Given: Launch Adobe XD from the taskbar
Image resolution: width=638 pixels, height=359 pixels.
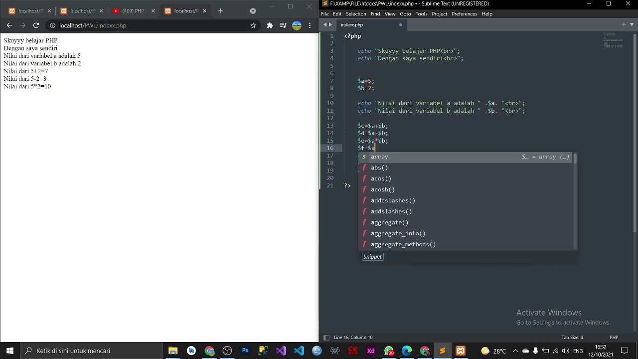Looking at the screenshot, I should click(371, 351).
